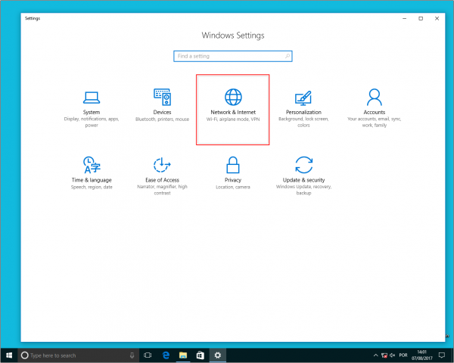The height and width of the screenshot is (363, 454).
Task: Open the Personalization paintbrush icon
Action: (303, 98)
